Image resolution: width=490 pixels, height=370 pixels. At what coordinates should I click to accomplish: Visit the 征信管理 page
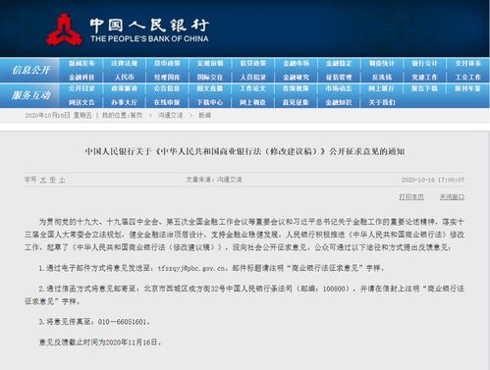(339, 78)
